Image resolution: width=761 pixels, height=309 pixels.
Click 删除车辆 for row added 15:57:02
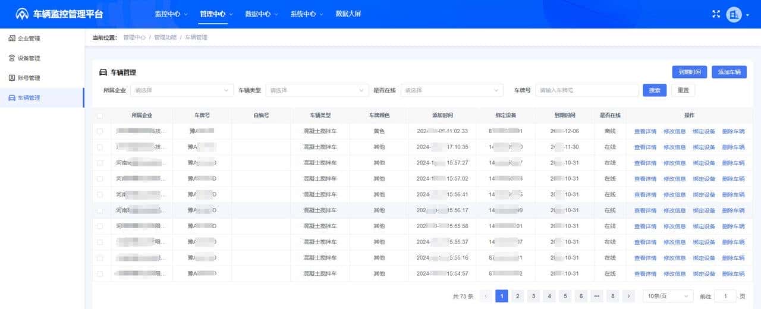[x=733, y=179]
